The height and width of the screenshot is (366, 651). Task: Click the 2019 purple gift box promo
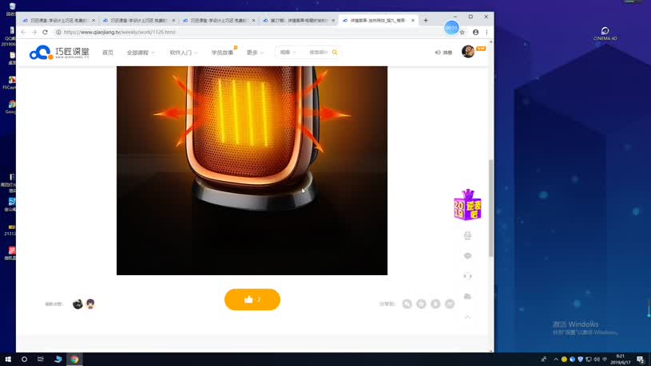pos(468,205)
